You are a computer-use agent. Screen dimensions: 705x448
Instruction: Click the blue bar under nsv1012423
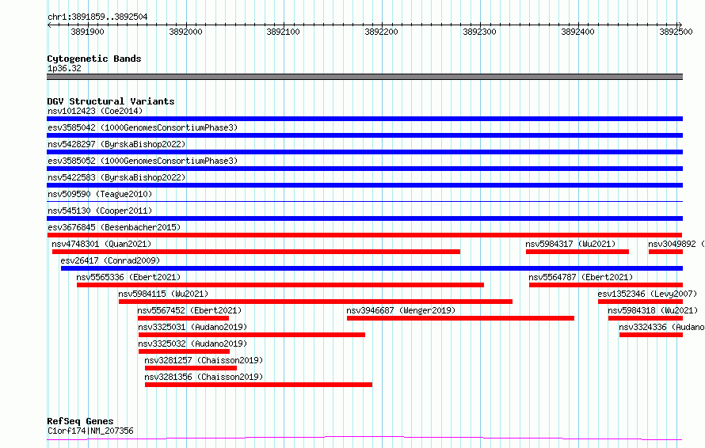click(x=364, y=119)
